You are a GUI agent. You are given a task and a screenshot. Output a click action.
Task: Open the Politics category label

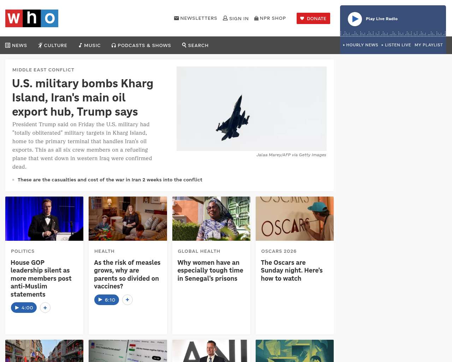pos(23,251)
